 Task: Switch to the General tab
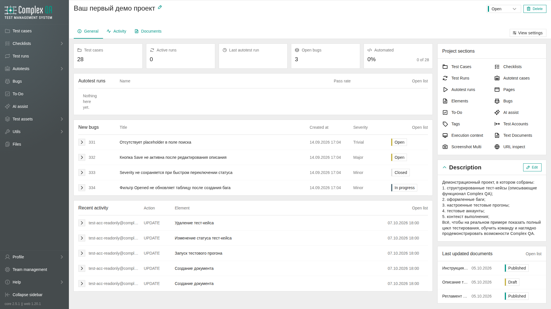pyautogui.click(x=88, y=31)
